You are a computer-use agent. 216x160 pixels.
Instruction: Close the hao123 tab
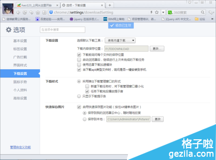pos(57,5)
